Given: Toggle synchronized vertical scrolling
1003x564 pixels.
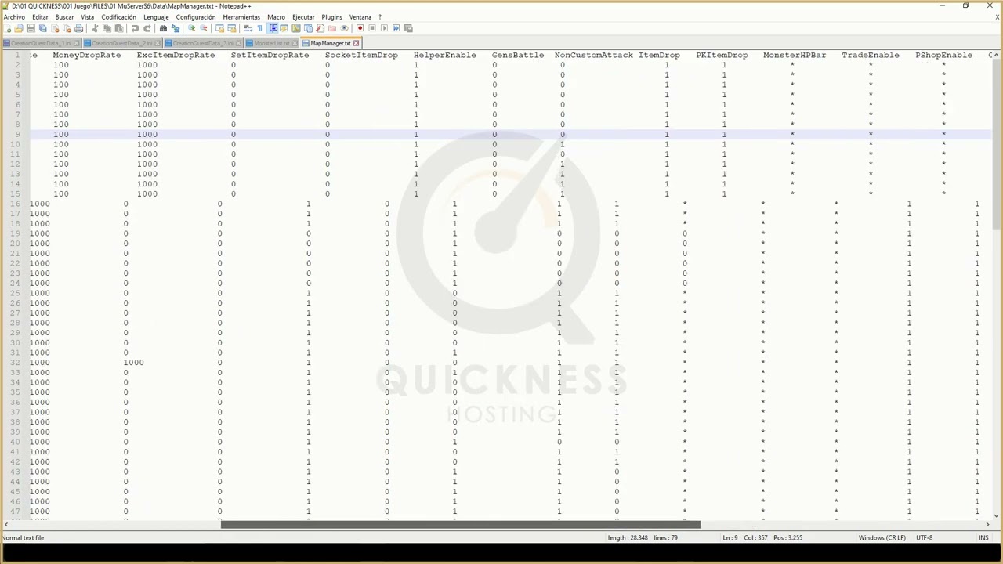Looking at the screenshot, I should pyautogui.click(x=219, y=28).
